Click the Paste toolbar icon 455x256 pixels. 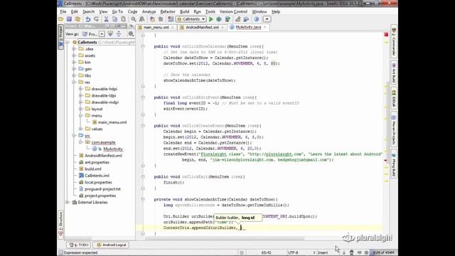pos(123,19)
